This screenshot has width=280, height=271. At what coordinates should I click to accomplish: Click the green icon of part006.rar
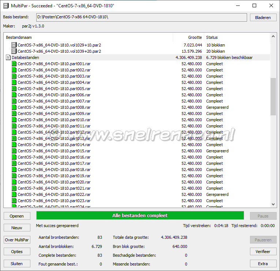pyautogui.click(x=14, y=95)
